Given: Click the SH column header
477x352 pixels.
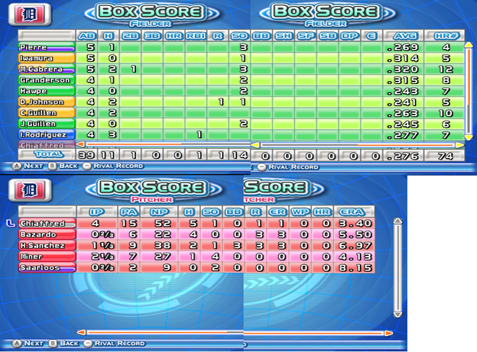Looking at the screenshot, I should pos(284,36).
